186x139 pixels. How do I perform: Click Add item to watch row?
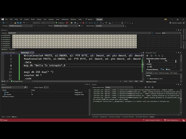(x=45, y=96)
